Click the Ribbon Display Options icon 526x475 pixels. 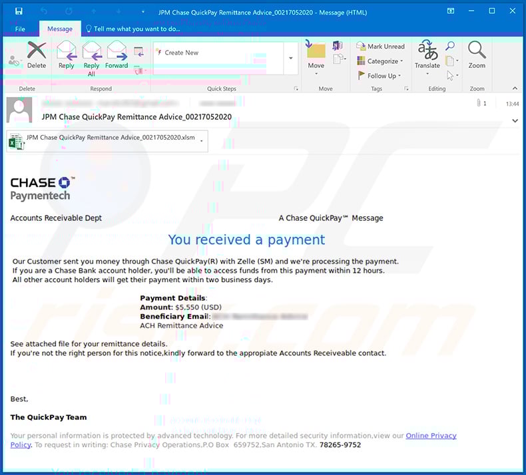point(451,11)
